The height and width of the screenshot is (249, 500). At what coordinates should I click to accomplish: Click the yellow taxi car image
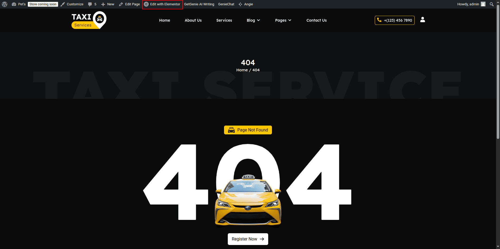[x=248, y=200]
